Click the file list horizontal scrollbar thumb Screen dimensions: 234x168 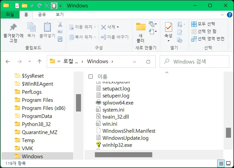click(124, 155)
